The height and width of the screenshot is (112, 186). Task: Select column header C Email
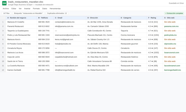pyautogui.click(x=70, y=18)
